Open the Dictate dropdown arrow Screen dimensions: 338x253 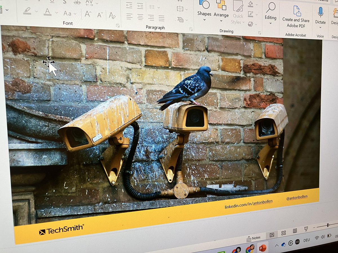coord(320,28)
